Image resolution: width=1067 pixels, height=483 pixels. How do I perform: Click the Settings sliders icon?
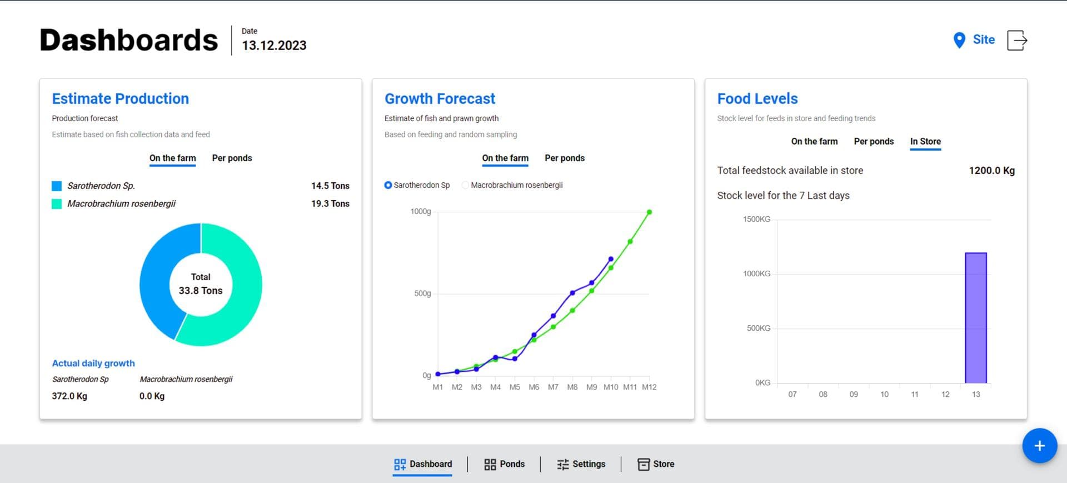click(562, 464)
